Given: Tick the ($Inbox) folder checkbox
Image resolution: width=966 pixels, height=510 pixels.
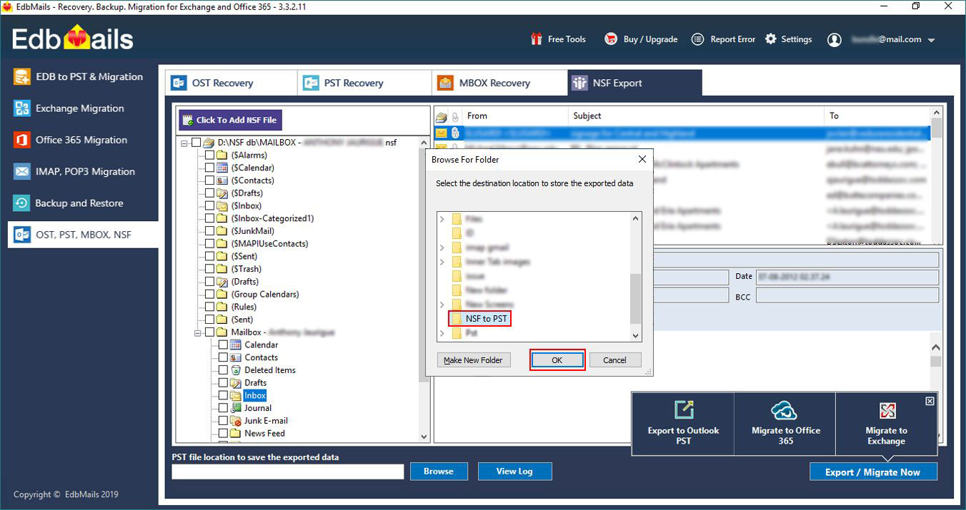Looking at the screenshot, I should pos(209,206).
